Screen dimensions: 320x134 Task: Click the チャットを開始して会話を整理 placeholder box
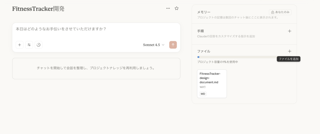(x=96, y=68)
